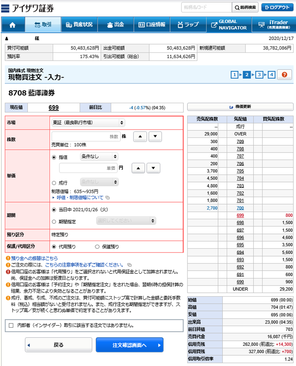This screenshot has height=366, width=296.
Task: Click the 銘柄名/コード search field
Action: click(x=206, y=7)
